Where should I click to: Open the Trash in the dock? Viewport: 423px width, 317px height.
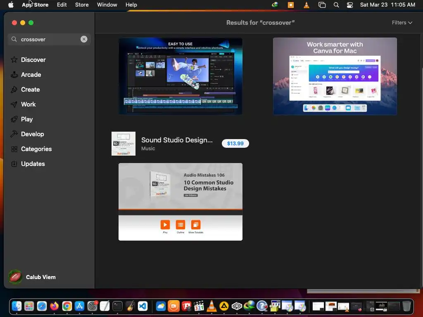pos(406,306)
